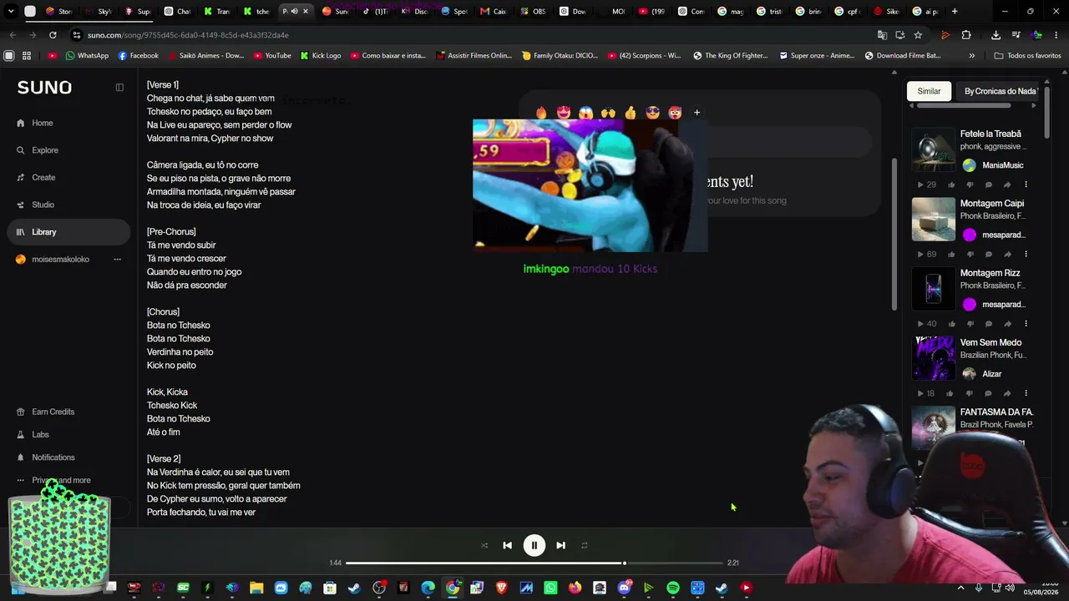Open Fetele la Treabă song thumbnail

(x=933, y=149)
